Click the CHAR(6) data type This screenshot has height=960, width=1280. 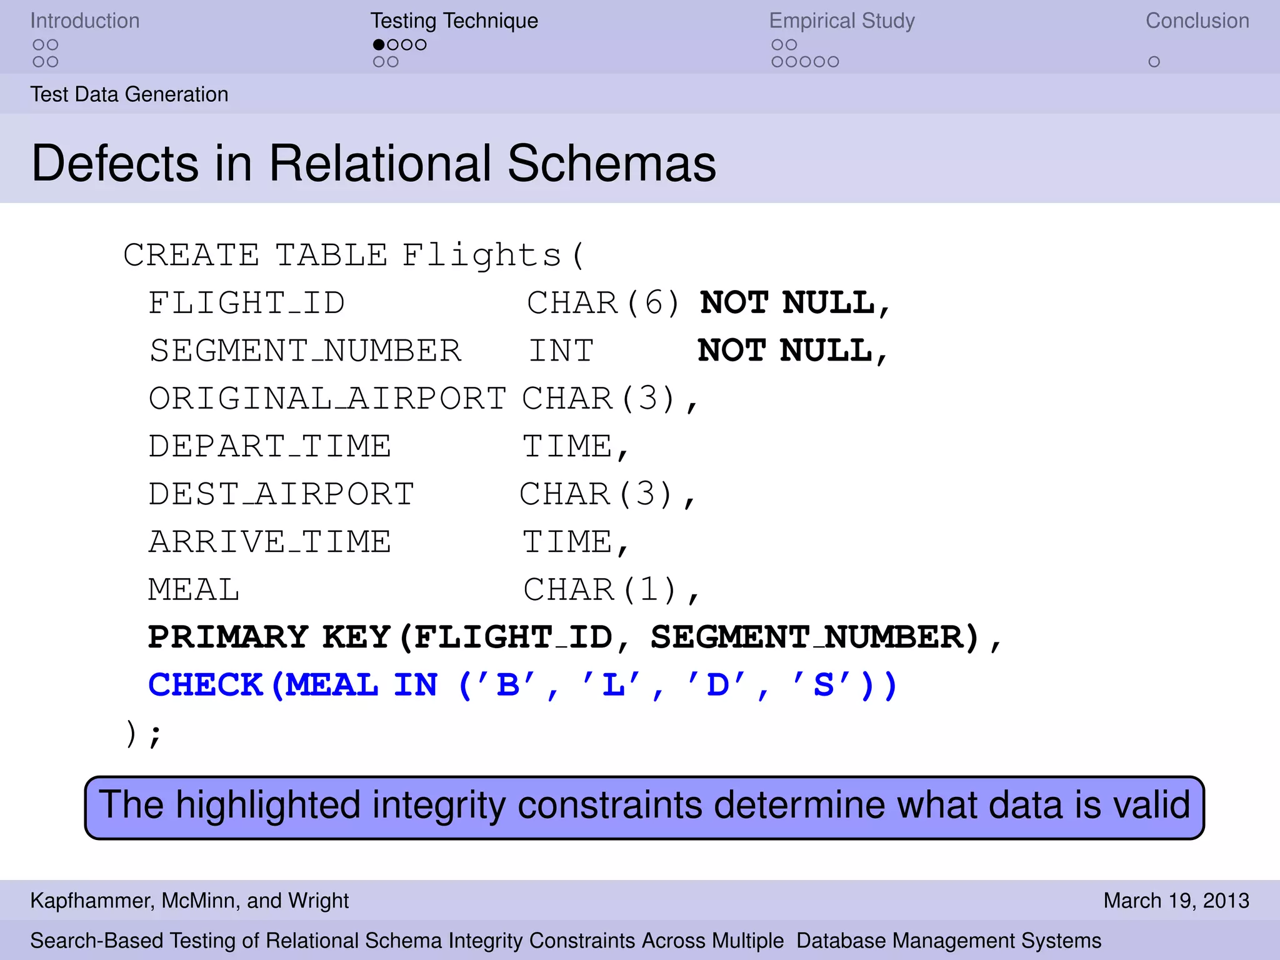tap(603, 303)
